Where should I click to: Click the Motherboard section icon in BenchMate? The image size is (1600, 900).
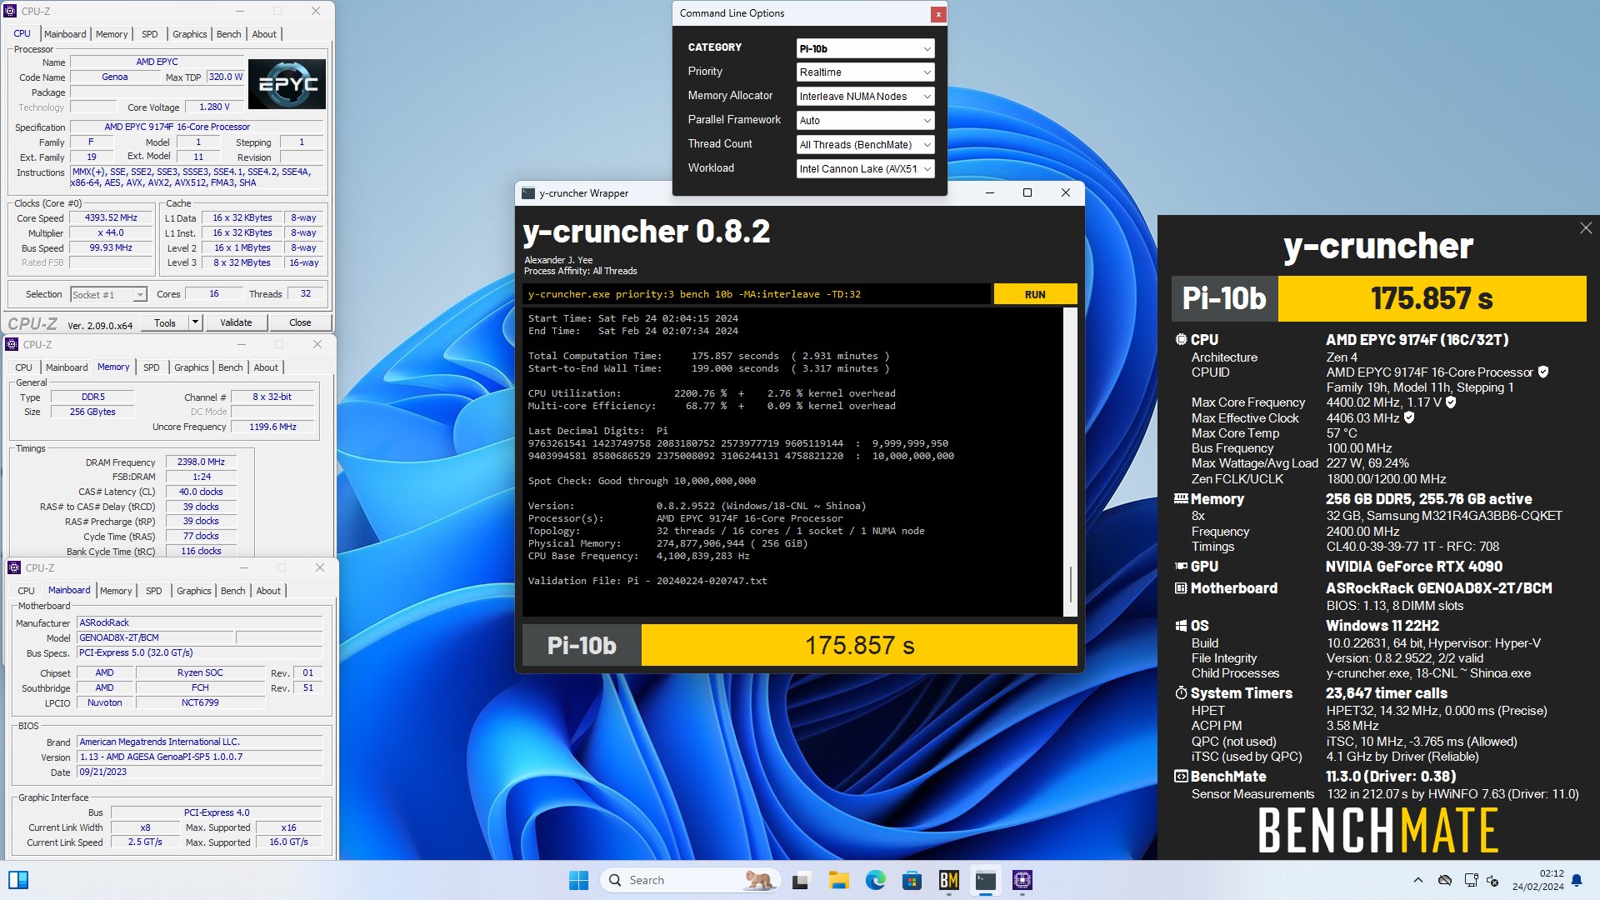[1181, 588]
